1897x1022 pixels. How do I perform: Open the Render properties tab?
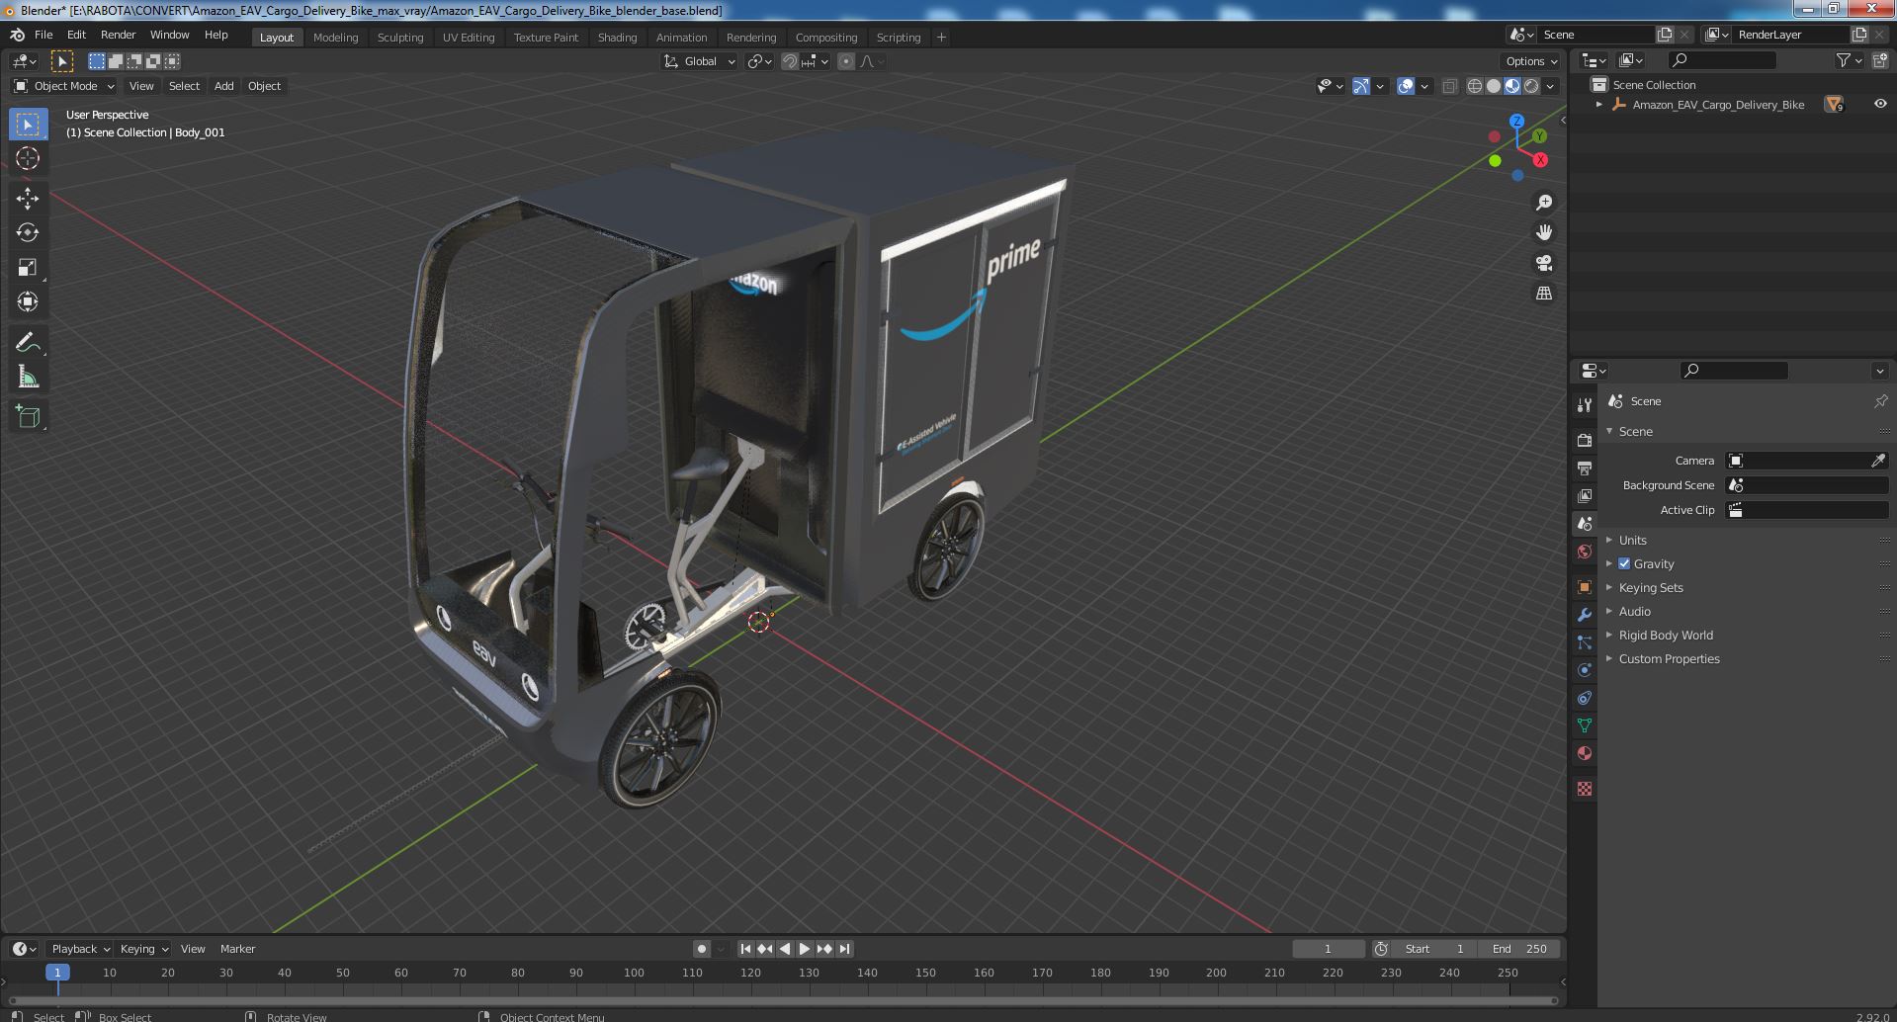[x=1585, y=440]
